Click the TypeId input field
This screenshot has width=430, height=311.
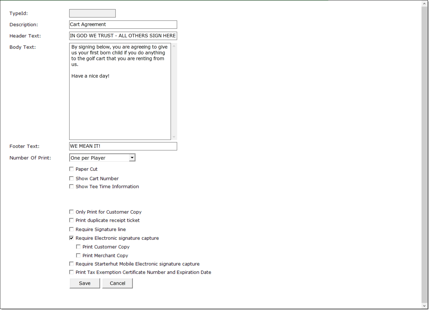pos(92,13)
